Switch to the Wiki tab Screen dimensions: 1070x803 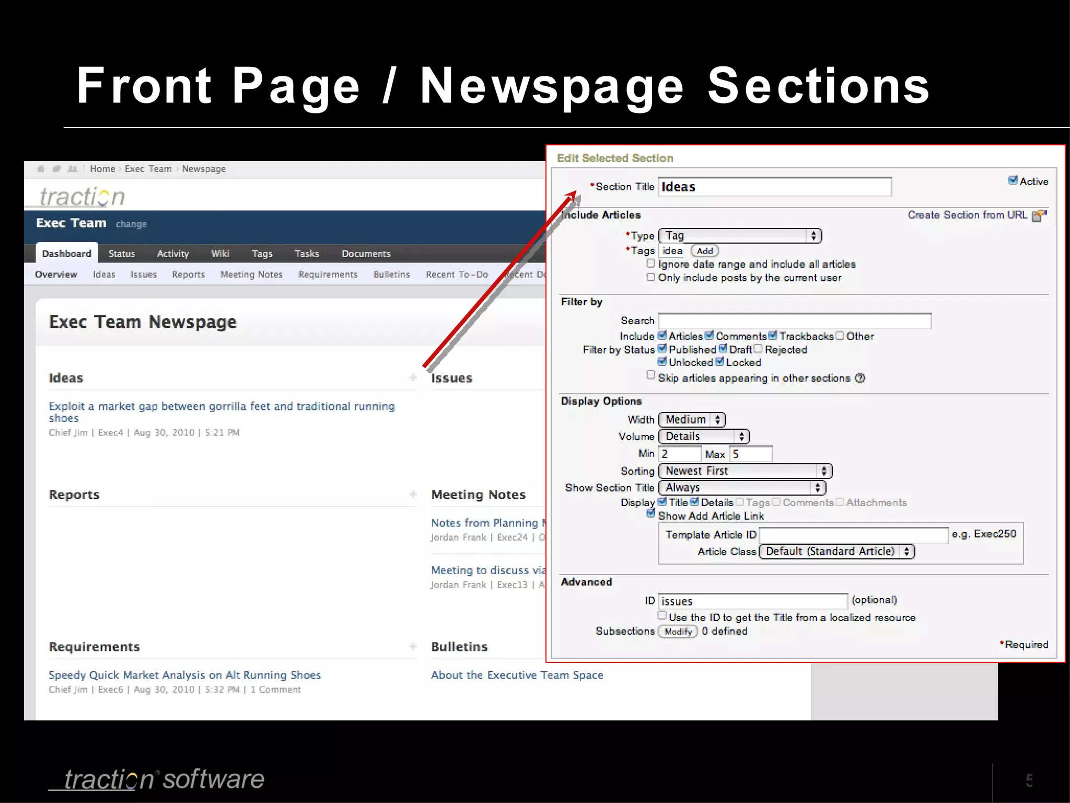click(220, 254)
